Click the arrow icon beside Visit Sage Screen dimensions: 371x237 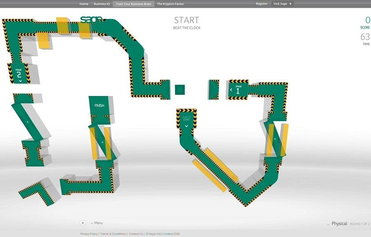click(290, 4)
